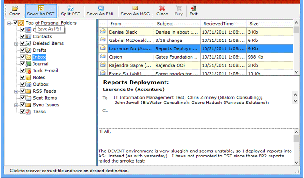Screen dimensions: 304x178
Task: Open the Denise Black message row
Action: click(x=196, y=32)
